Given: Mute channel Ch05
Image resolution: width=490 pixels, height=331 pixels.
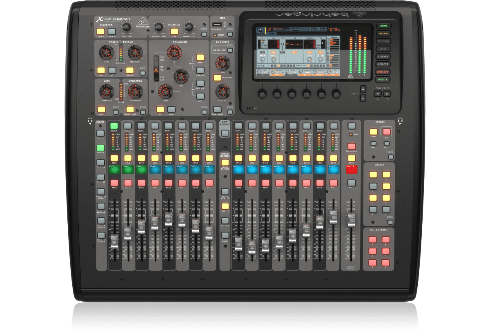Looking at the screenshot, I should [x=168, y=183].
